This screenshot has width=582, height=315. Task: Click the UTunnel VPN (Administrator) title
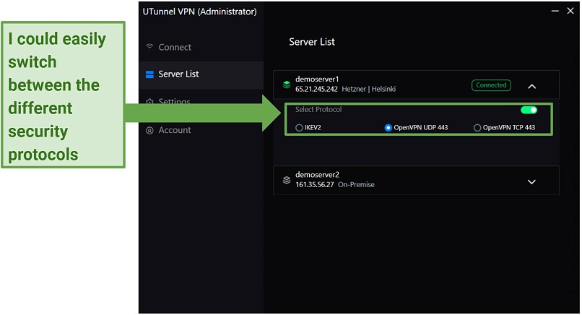click(x=200, y=12)
